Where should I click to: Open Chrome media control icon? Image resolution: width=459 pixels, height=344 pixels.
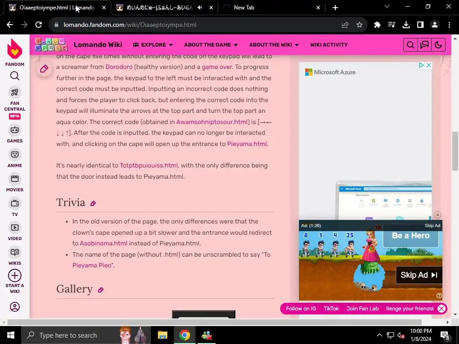pos(392,25)
